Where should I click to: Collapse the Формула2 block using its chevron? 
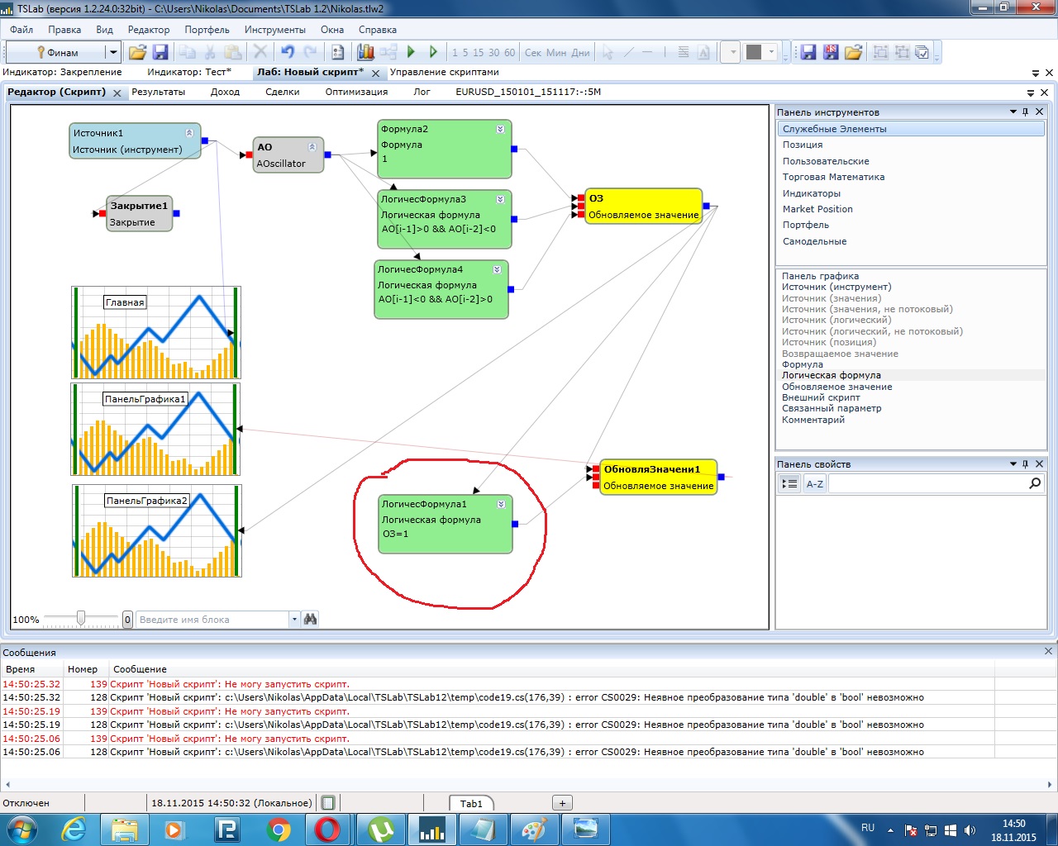[500, 129]
